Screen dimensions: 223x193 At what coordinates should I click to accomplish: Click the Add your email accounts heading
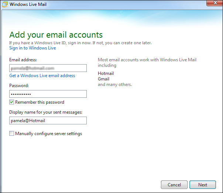point(56,35)
